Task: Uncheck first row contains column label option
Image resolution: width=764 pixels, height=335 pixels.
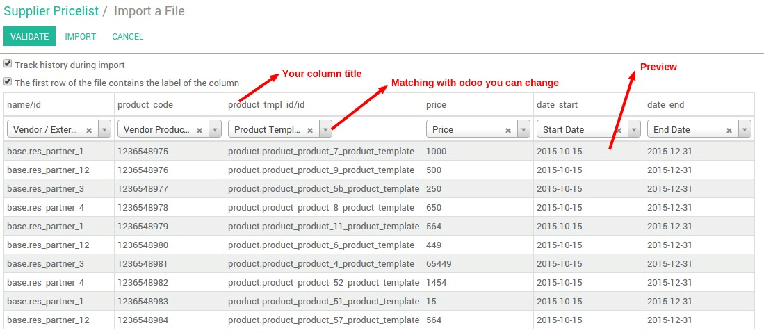Action: (x=8, y=82)
